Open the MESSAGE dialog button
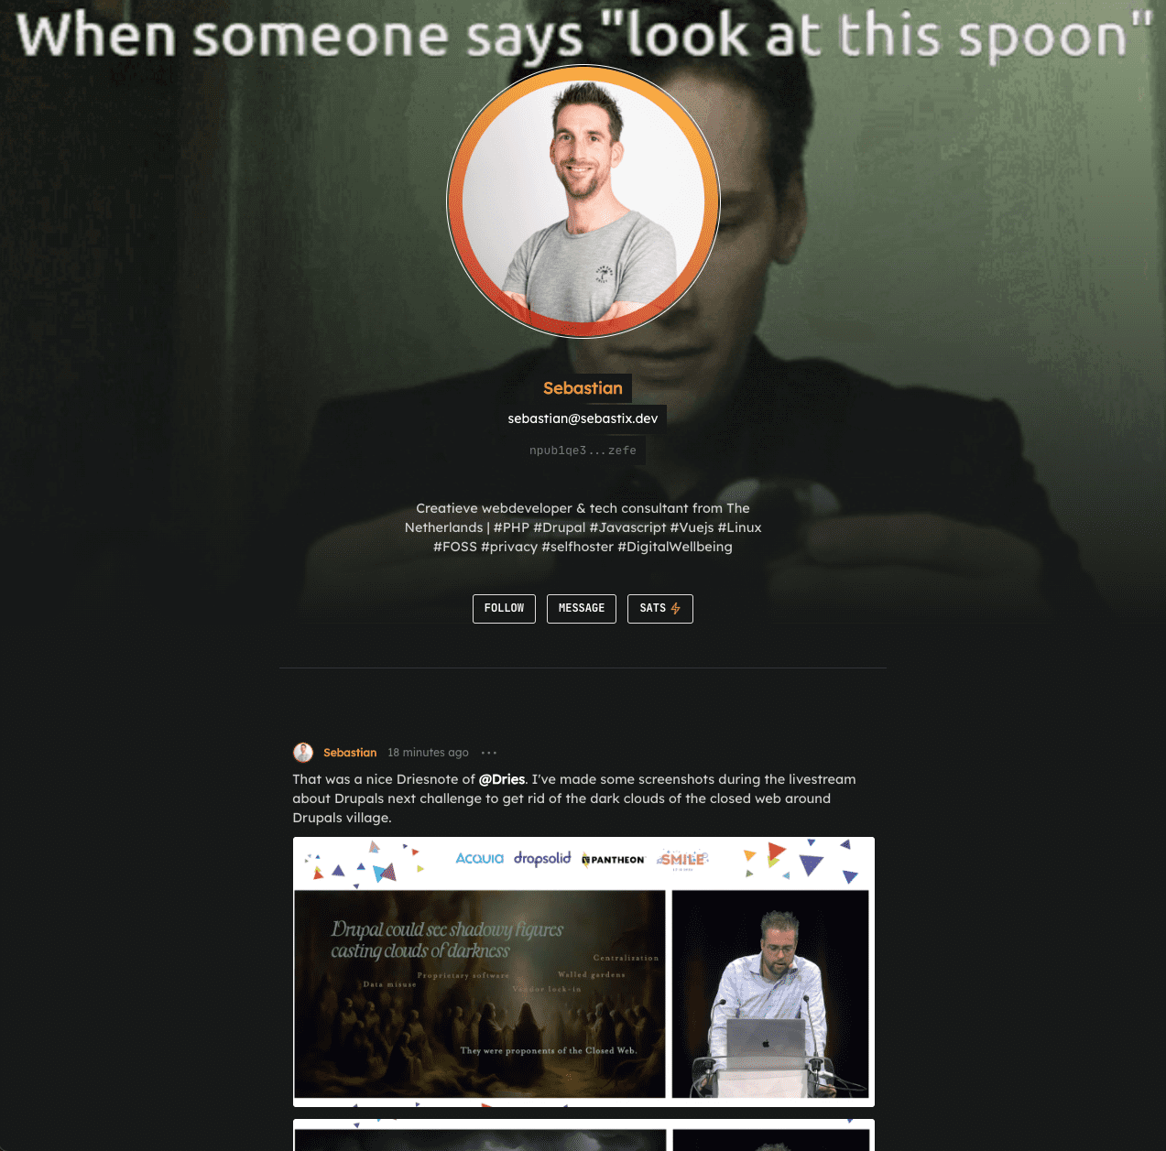The width and height of the screenshot is (1166, 1151). coord(582,609)
